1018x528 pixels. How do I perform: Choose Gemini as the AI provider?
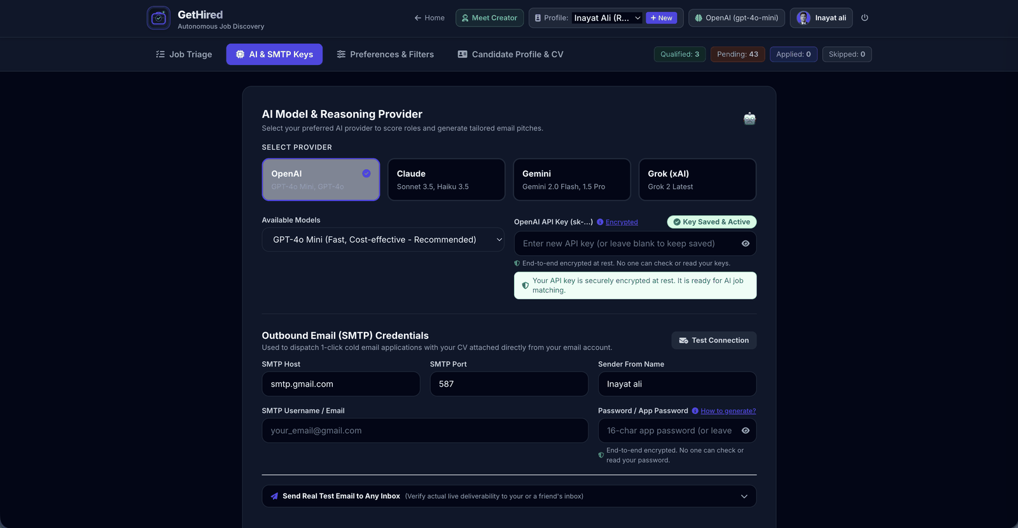(571, 179)
